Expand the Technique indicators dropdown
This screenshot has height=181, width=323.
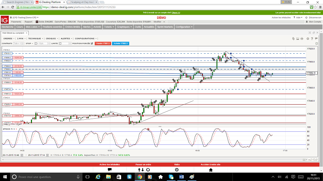click(35, 39)
